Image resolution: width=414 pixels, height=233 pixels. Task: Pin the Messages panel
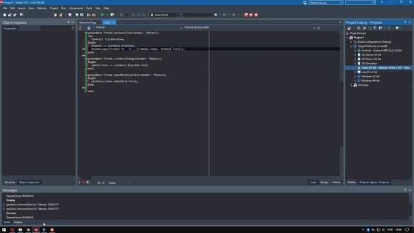(406, 190)
